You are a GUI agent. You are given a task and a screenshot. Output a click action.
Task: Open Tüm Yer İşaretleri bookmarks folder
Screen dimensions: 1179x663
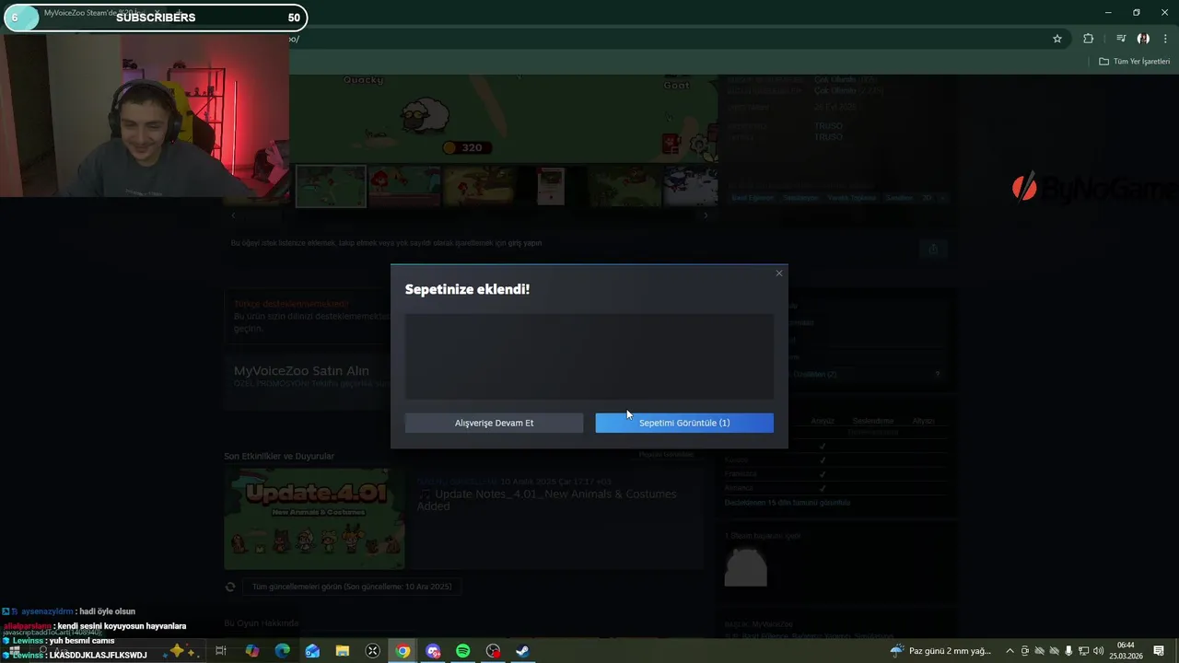pyautogui.click(x=1135, y=62)
